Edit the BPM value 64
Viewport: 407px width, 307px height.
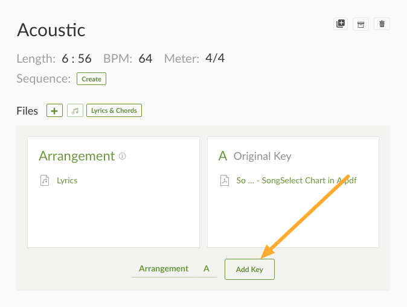146,59
